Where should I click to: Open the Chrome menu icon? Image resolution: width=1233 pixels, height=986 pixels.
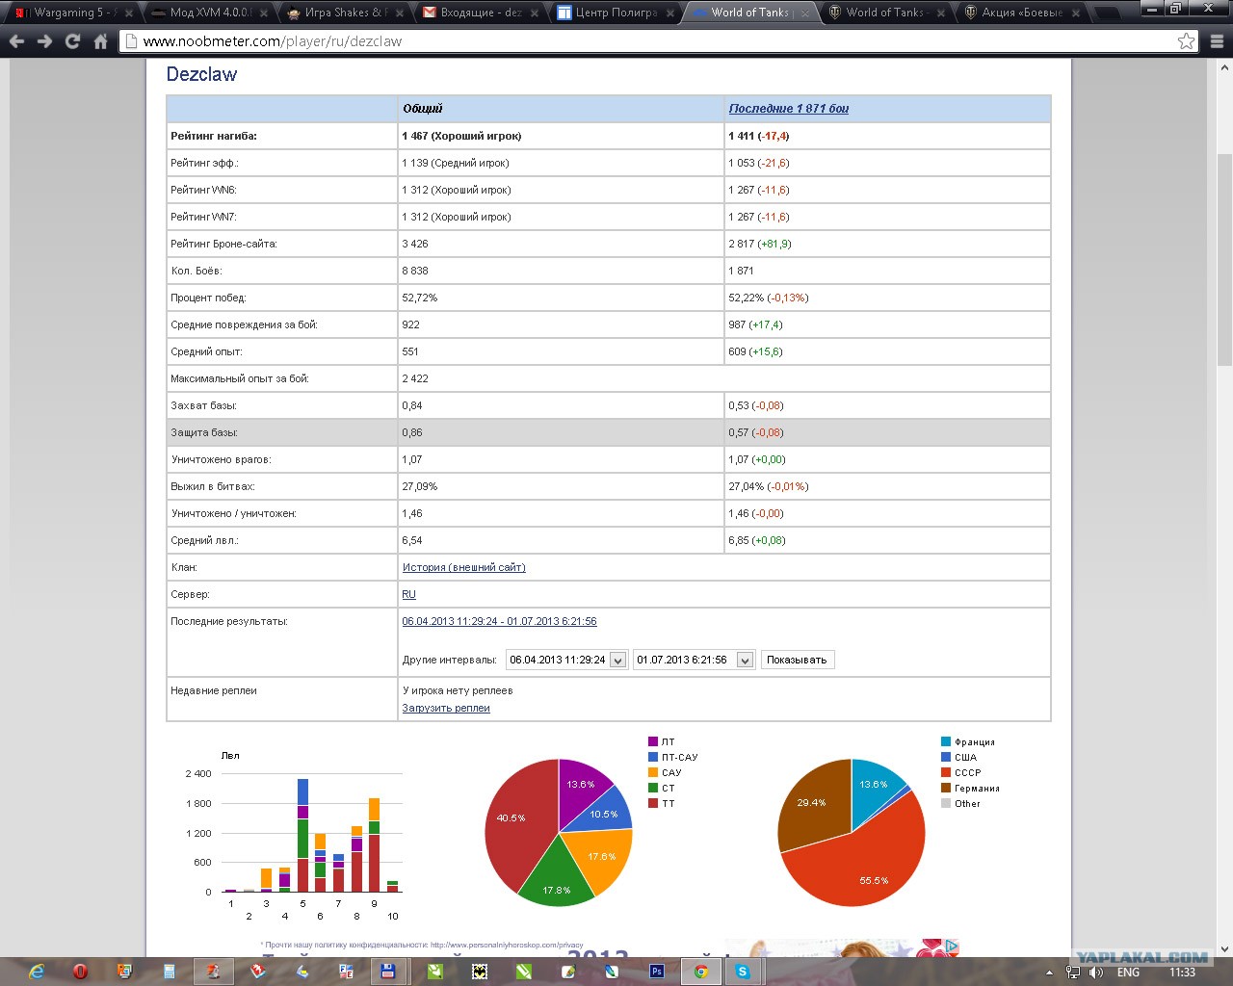tap(1217, 41)
